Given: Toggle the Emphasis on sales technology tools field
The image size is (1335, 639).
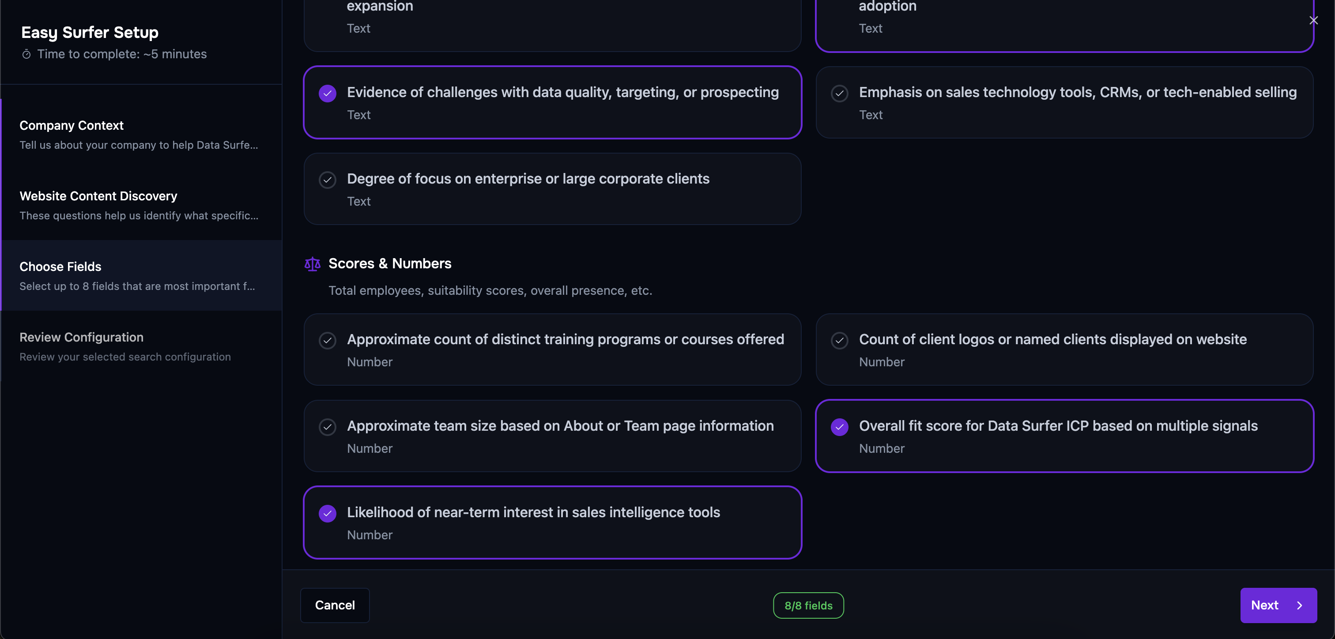Looking at the screenshot, I should pyautogui.click(x=1064, y=103).
